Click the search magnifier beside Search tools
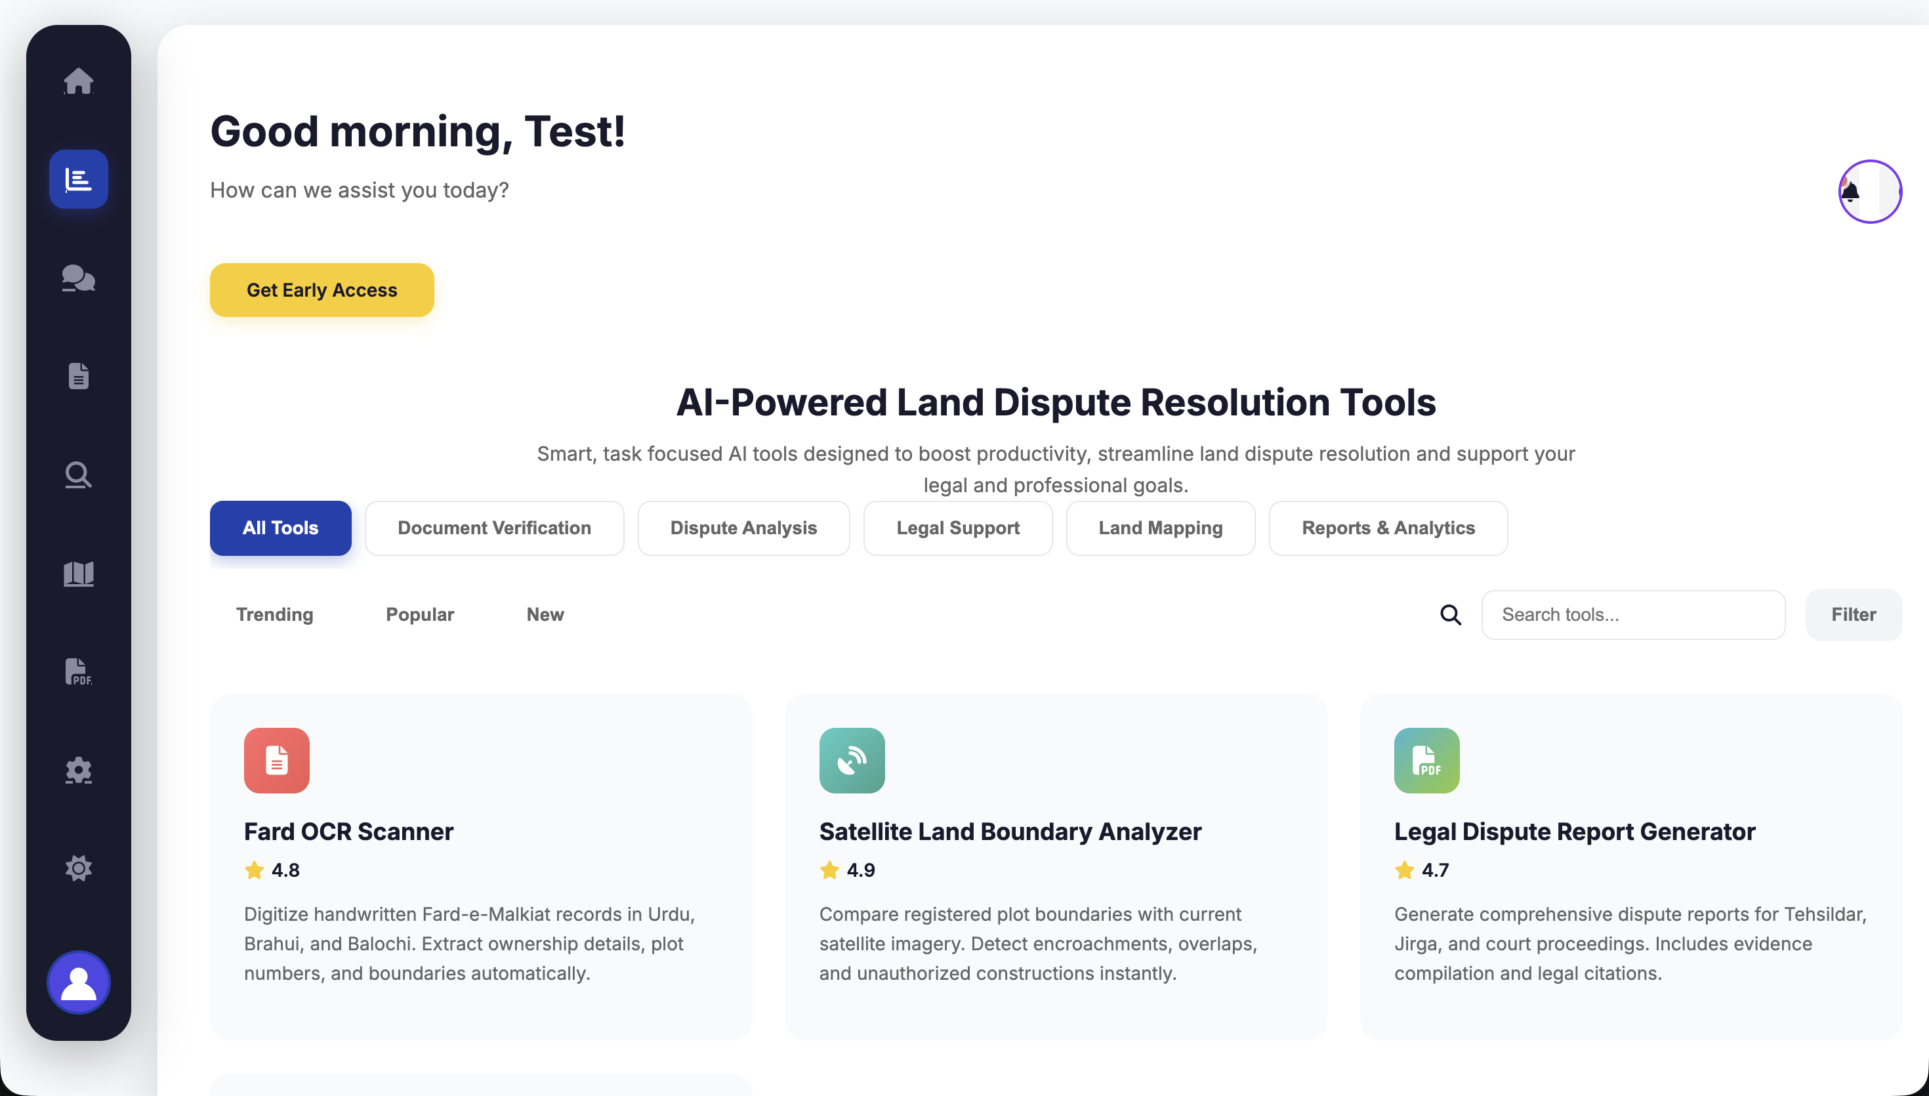This screenshot has width=1929, height=1096. pos(1451,615)
